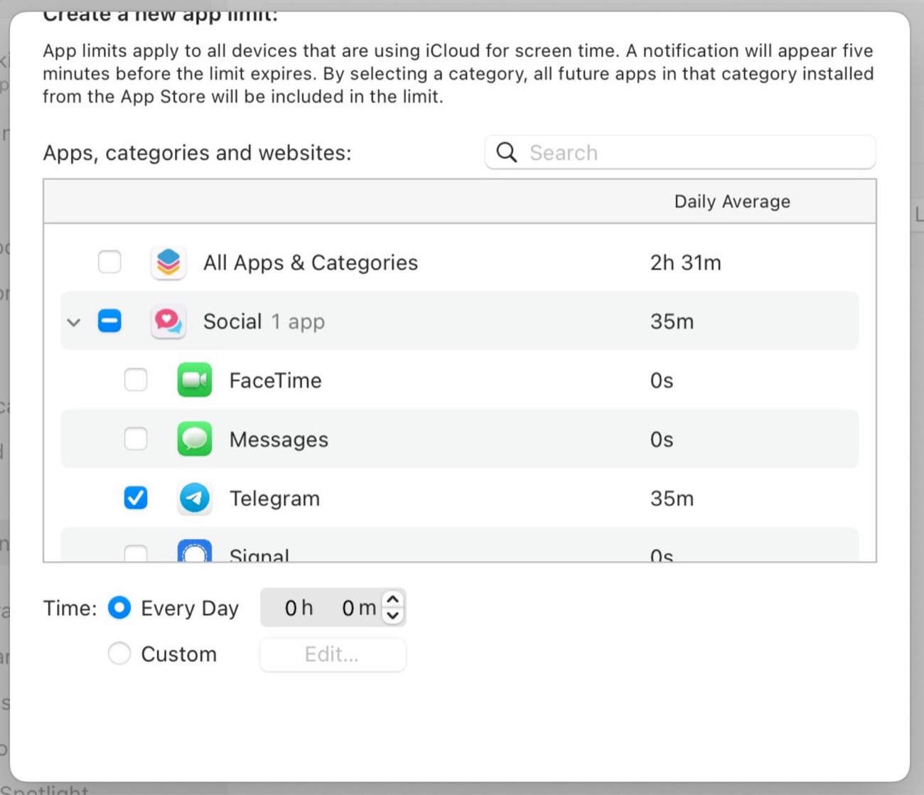Click the All Apps & Categories stack icon
The height and width of the screenshot is (795, 924).
(x=168, y=262)
